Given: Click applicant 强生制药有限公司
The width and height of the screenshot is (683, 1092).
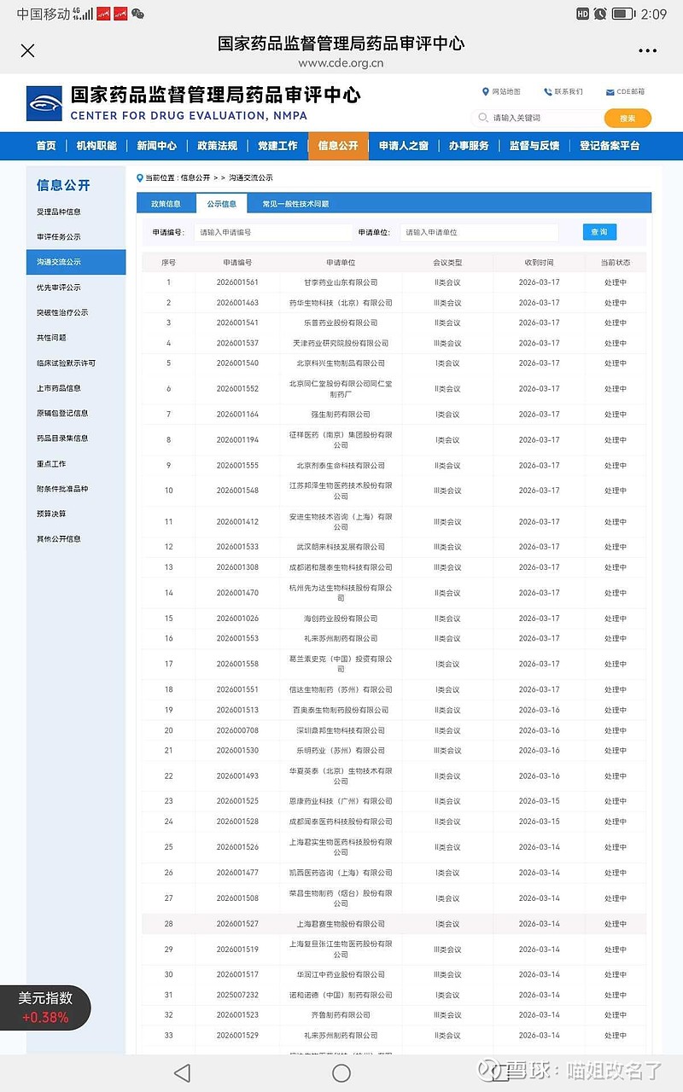Looking at the screenshot, I should (x=341, y=415).
